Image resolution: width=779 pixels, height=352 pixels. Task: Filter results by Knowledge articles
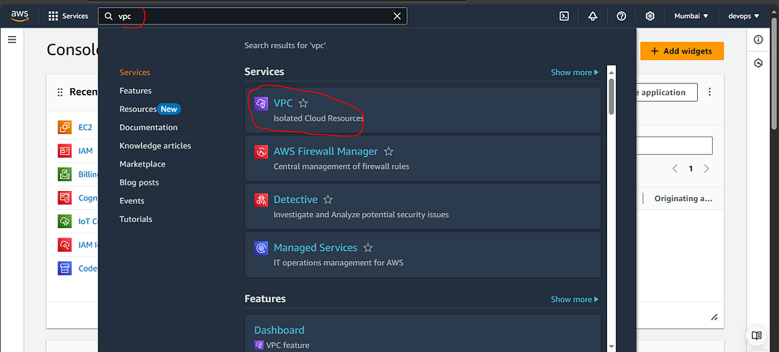coord(155,146)
